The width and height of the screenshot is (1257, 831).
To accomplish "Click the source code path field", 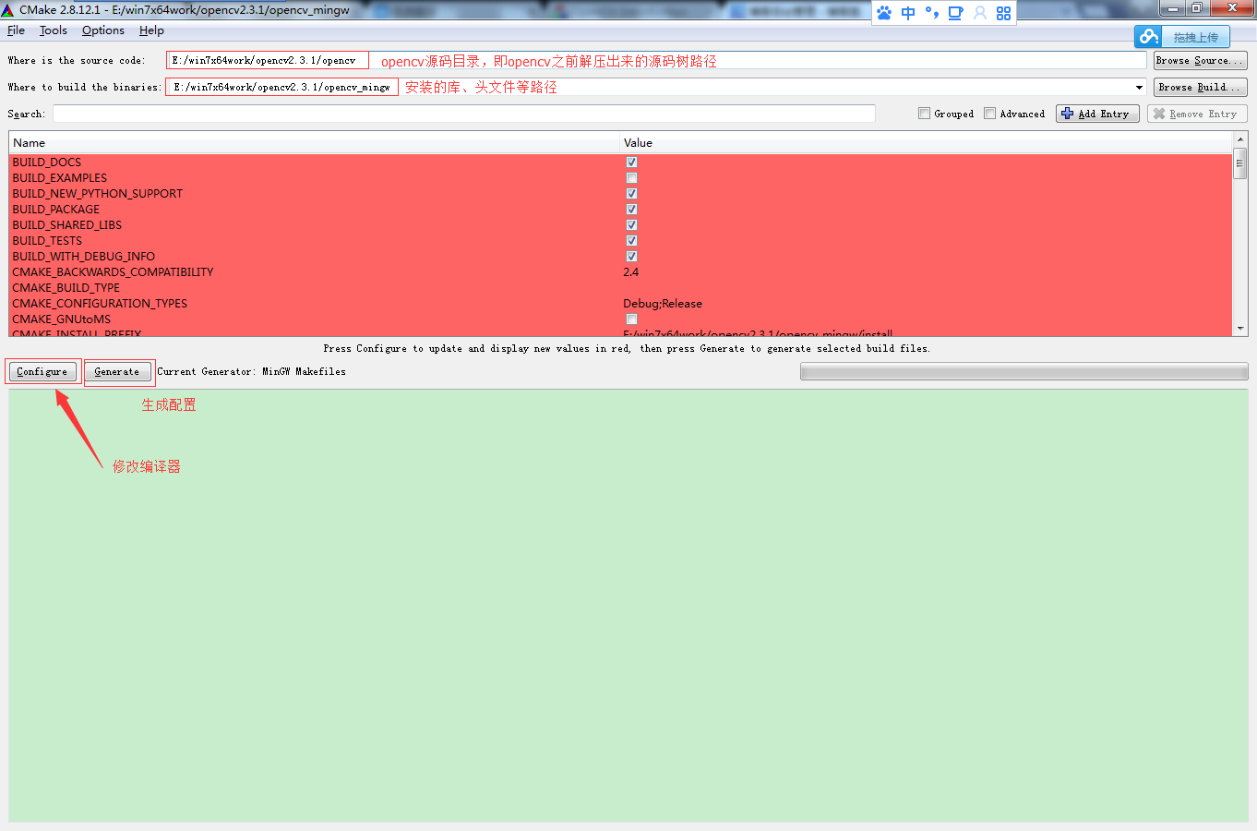I will tap(657, 60).
